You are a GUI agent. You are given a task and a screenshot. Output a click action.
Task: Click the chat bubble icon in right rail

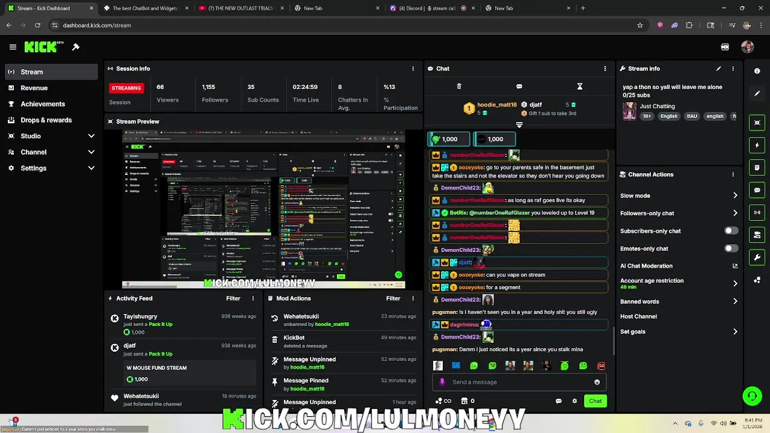tap(757, 190)
